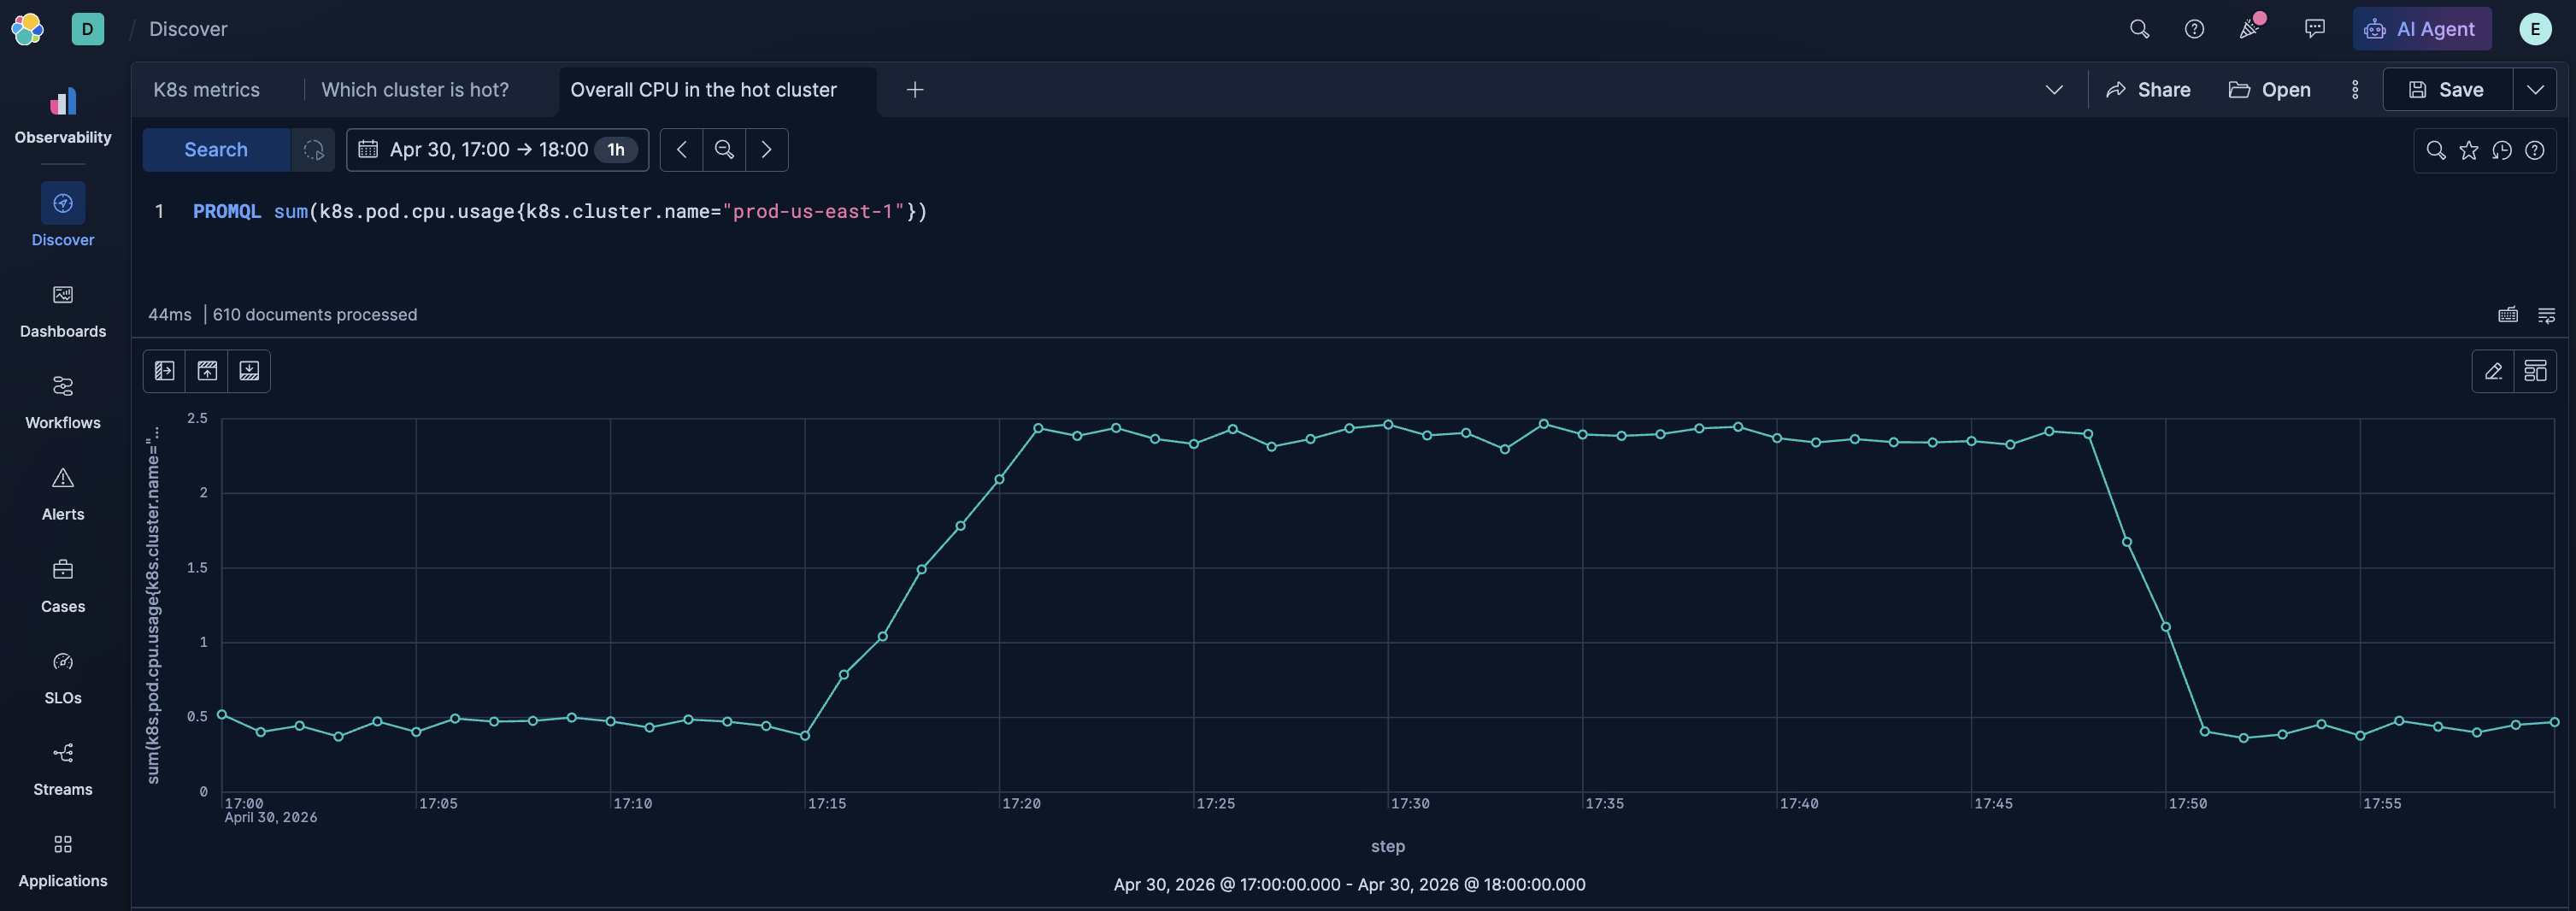
Task: Edit the visualization with pencil icon
Action: point(2493,371)
